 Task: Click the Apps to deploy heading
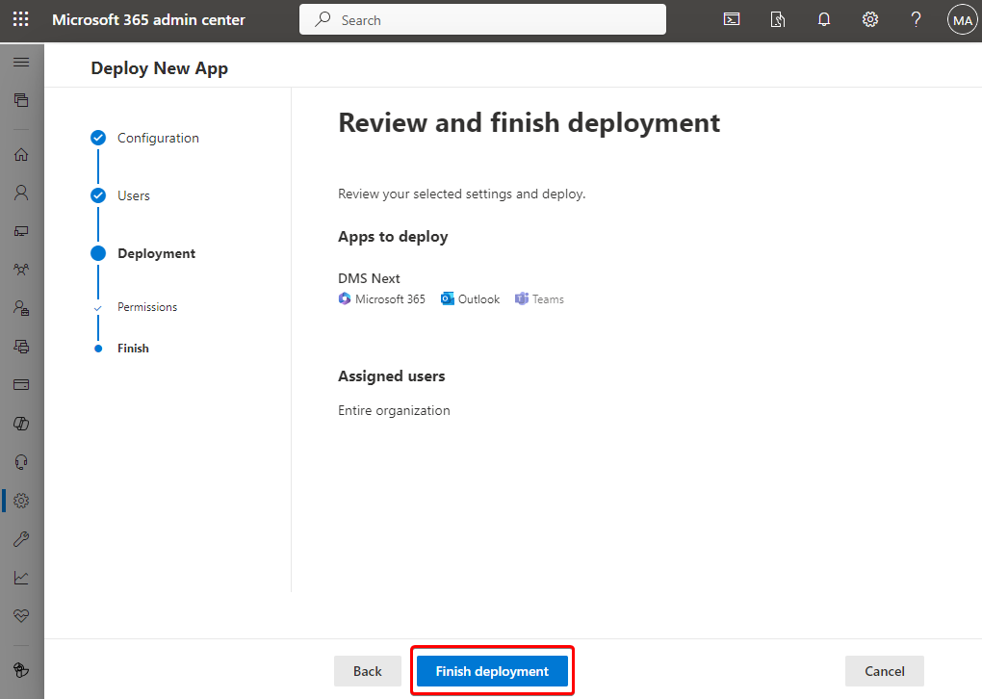pos(394,237)
